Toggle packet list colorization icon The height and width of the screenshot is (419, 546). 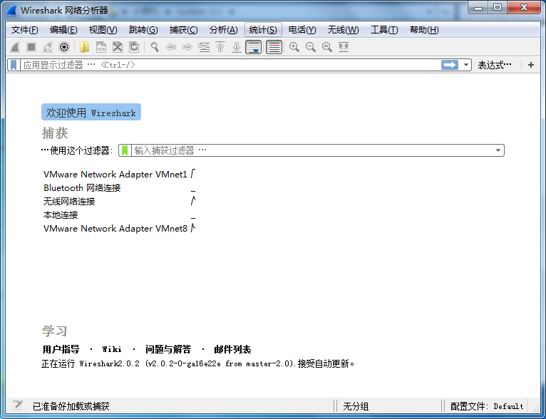point(274,47)
